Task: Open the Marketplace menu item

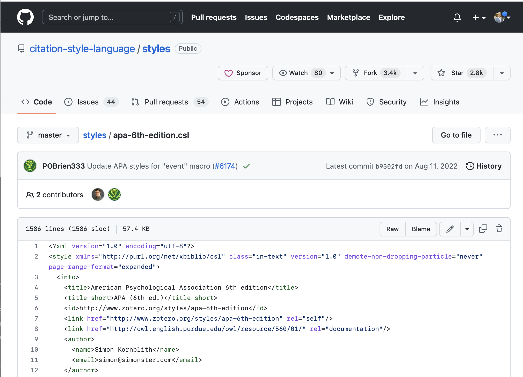Action: coord(348,17)
